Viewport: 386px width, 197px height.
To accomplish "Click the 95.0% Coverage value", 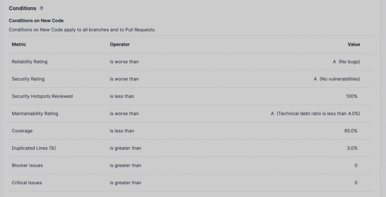I will (351, 131).
